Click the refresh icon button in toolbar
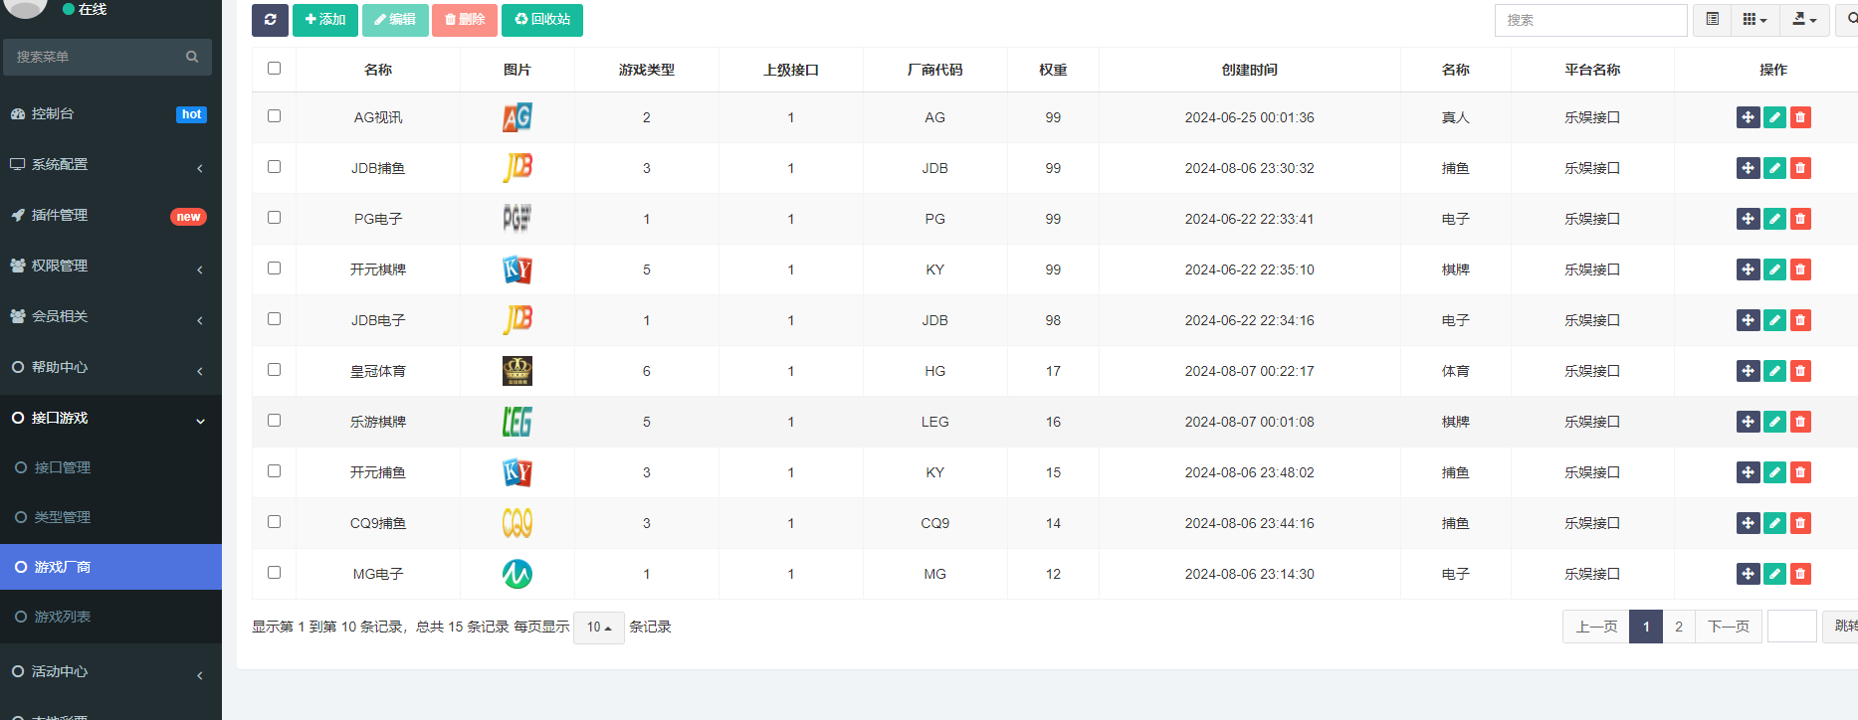1858x720 pixels. click(270, 20)
